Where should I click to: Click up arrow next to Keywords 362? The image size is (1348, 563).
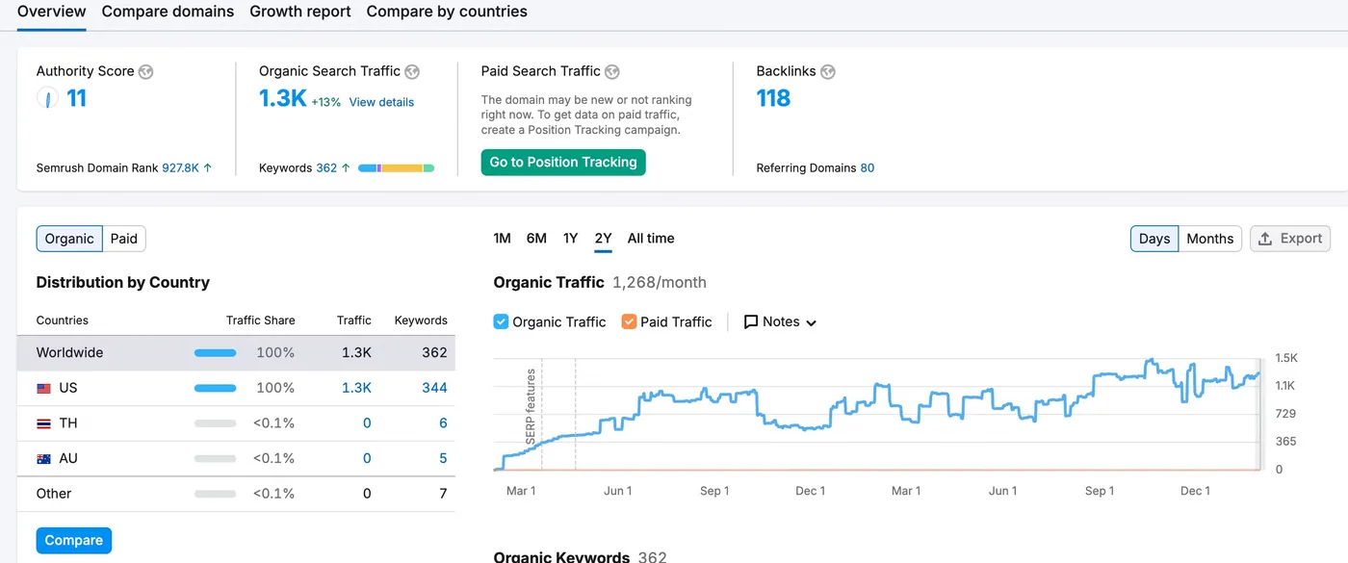pyautogui.click(x=347, y=167)
